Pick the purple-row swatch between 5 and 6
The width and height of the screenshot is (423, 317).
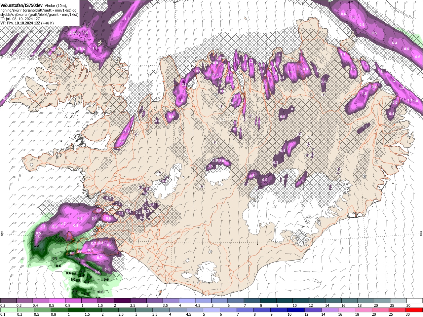219,301
